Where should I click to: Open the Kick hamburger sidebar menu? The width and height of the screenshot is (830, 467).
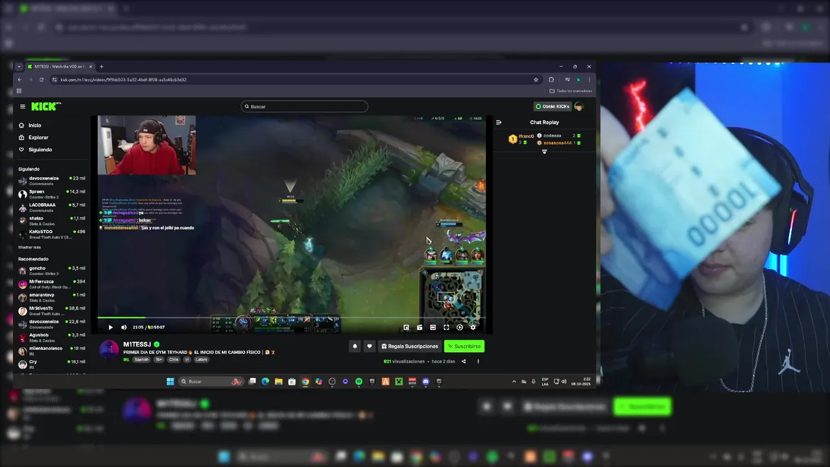tap(23, 106)
